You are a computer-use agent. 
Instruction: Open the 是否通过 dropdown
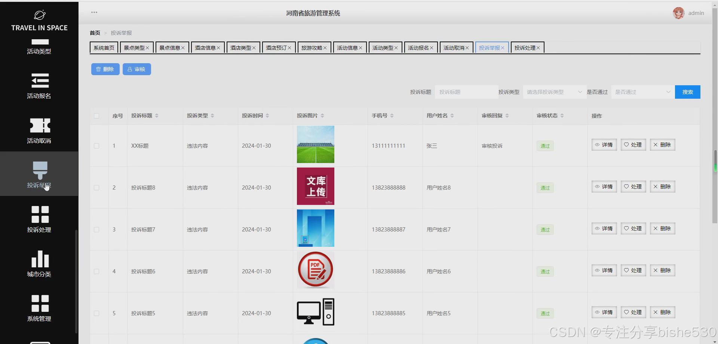pos(643,92)
